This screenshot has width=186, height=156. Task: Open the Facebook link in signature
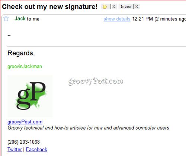pos(36,149)
